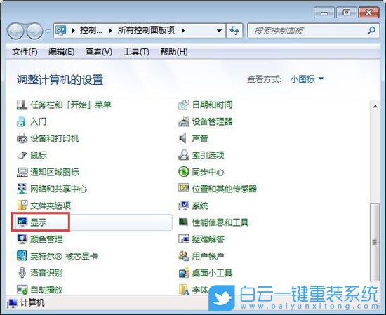The height and width of the screenshot is (315, 386).
Task: Open the 网络和共享中心 link
Action: coord(58,189)
